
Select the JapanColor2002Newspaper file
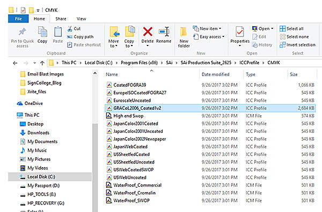(x=210, y=139)
